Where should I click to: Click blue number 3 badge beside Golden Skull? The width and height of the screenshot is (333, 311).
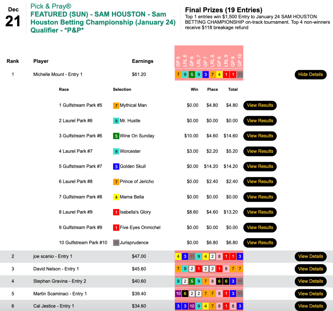(116, 167)
